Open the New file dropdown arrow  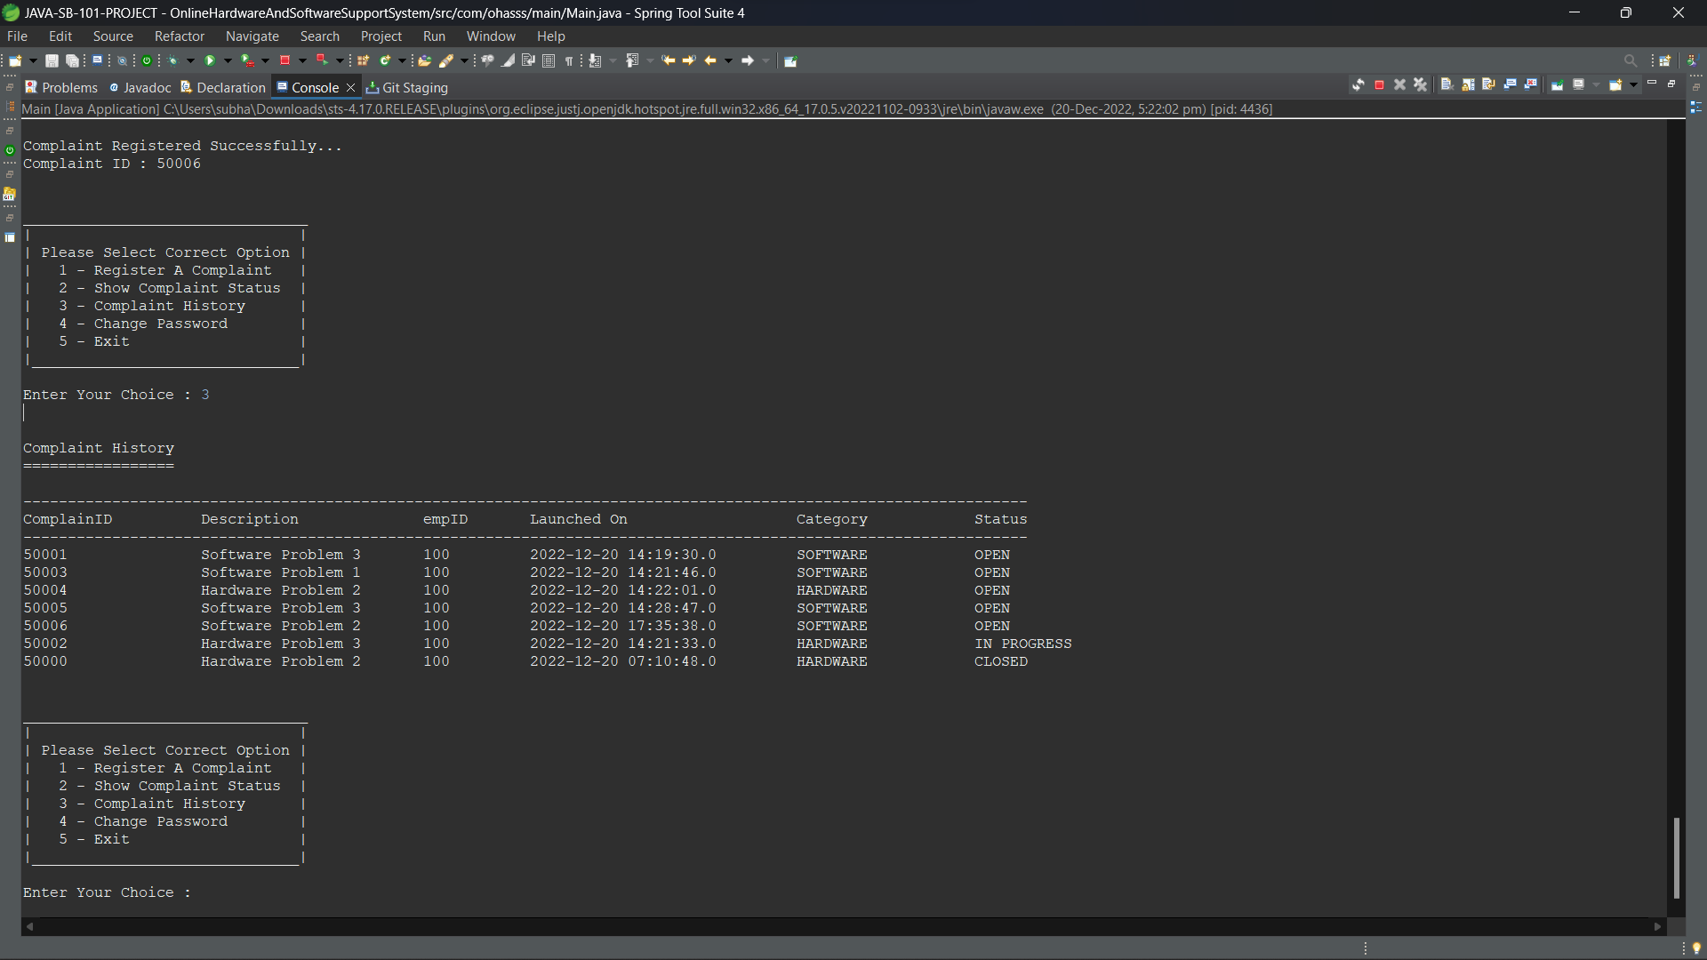pos(34,61)
